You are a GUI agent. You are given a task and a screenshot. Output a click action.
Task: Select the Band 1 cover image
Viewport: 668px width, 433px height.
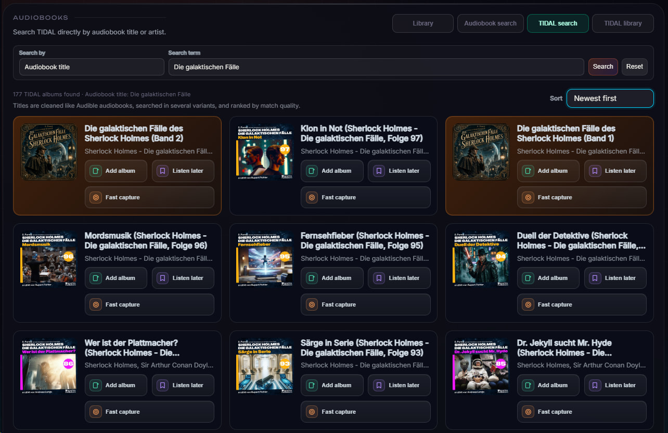point(481,151)
